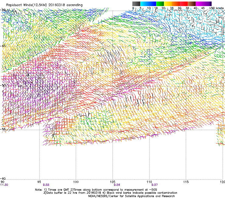Click the green 15-20 knots legend segment
The height and width of the screenshot is (198, 225).
click(160, 4)
